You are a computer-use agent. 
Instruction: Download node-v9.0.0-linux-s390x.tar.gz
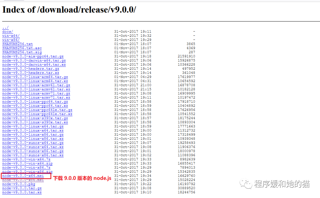click(x=35, y=118)
